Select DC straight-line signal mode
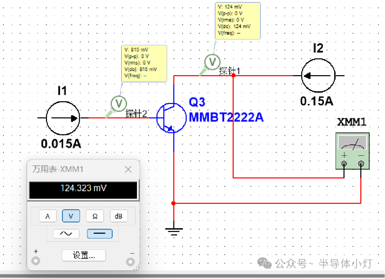The image size is (385, 279). [x=100, y=234]
